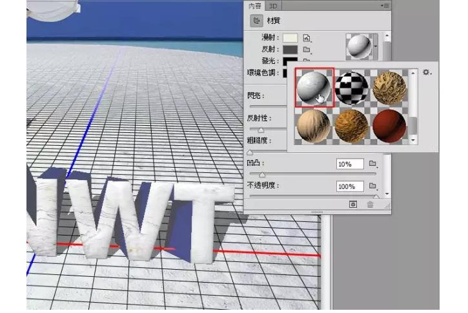Viewport: 468px width, 313px height.
Task: Click the bump (凹凸) slider handle
Action: 261,174
